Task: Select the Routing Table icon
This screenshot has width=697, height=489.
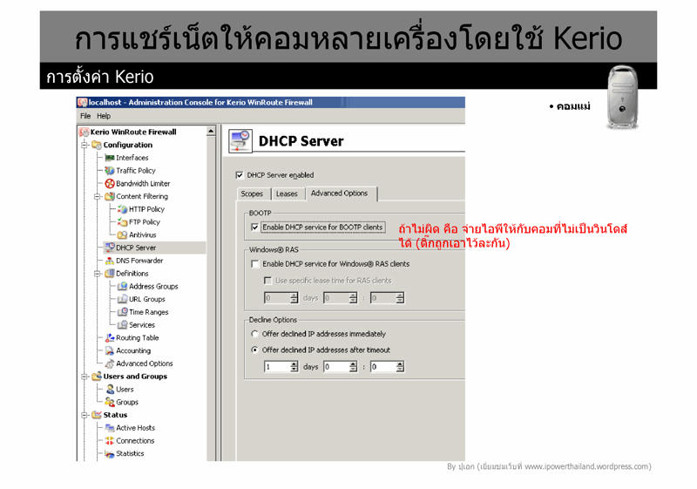Action: tap(110, 338)
